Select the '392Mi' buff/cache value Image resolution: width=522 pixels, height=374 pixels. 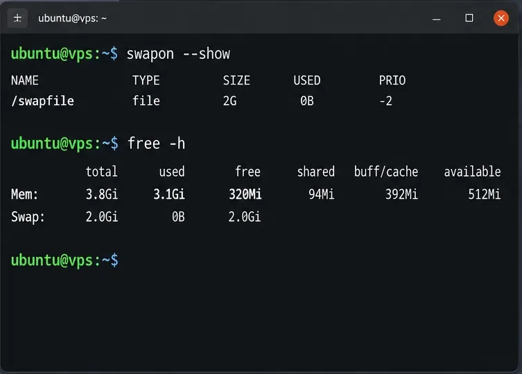pyautogui.click(x=401, y=194)
